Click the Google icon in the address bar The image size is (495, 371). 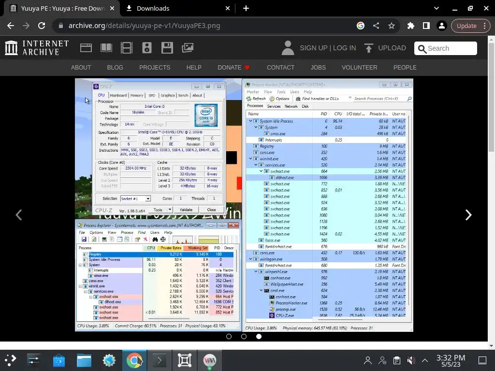(x=361, y=26)
